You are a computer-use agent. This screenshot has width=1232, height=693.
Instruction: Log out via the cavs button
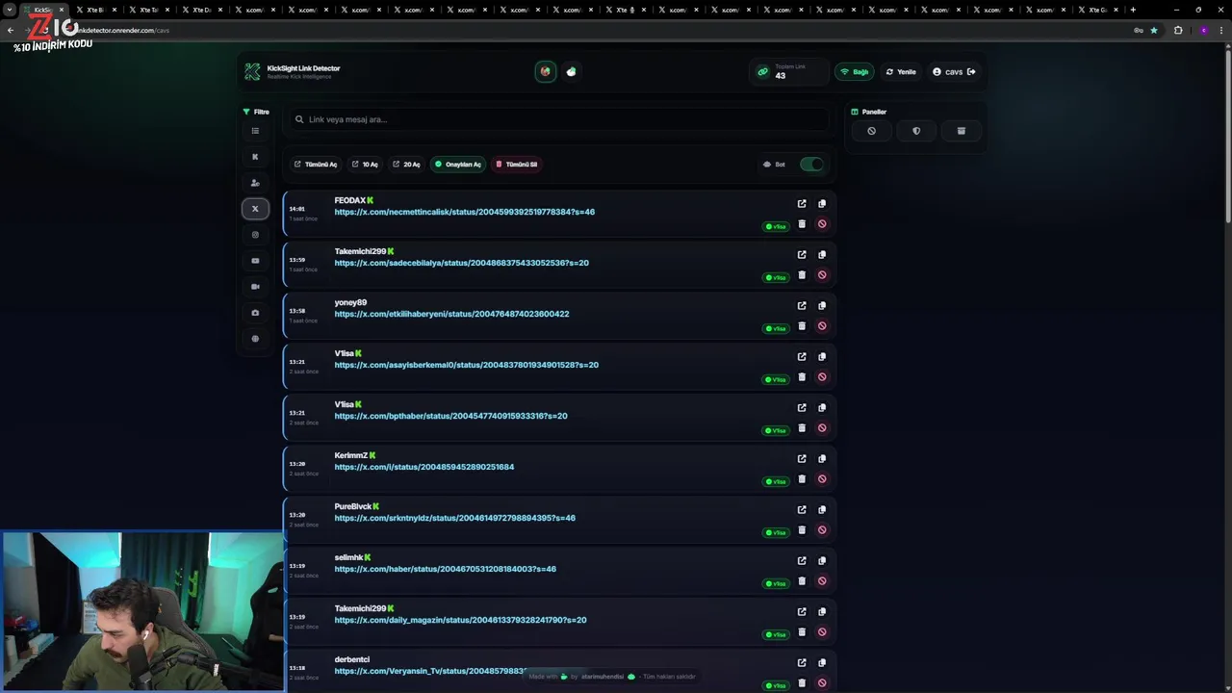pos(954,72)
